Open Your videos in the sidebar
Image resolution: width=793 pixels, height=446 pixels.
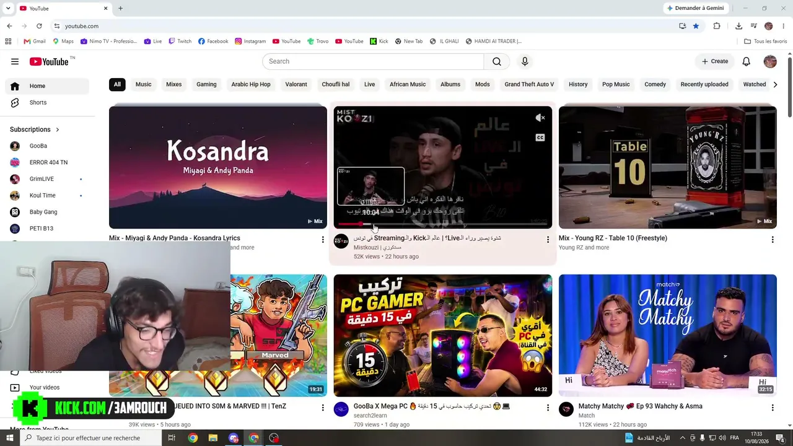[x=47, y=388]
